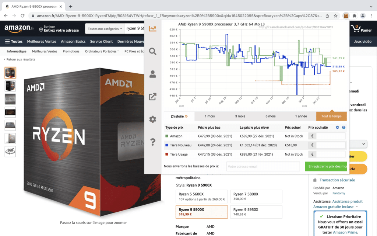Open Service Client in the navigation bar
Screen dimensions: 377x236
tap(101, 41)
